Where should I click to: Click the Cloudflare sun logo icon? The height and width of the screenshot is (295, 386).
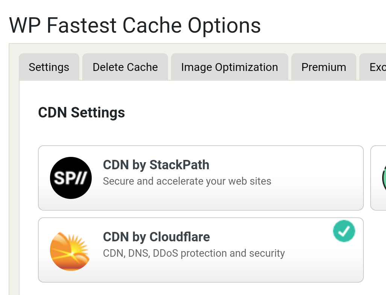(x=71, y=250)
